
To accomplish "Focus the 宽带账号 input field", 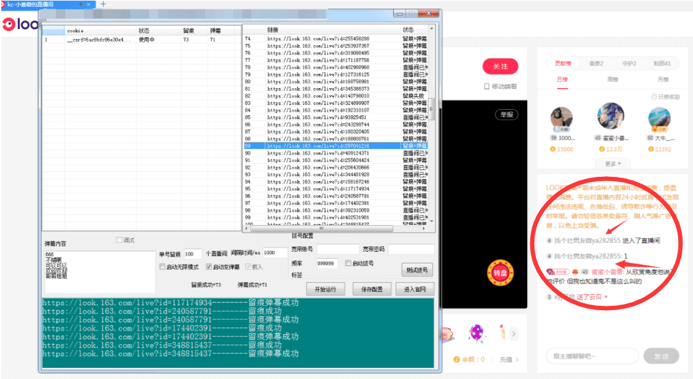I will pyautogui.click(x=338, y=249).
